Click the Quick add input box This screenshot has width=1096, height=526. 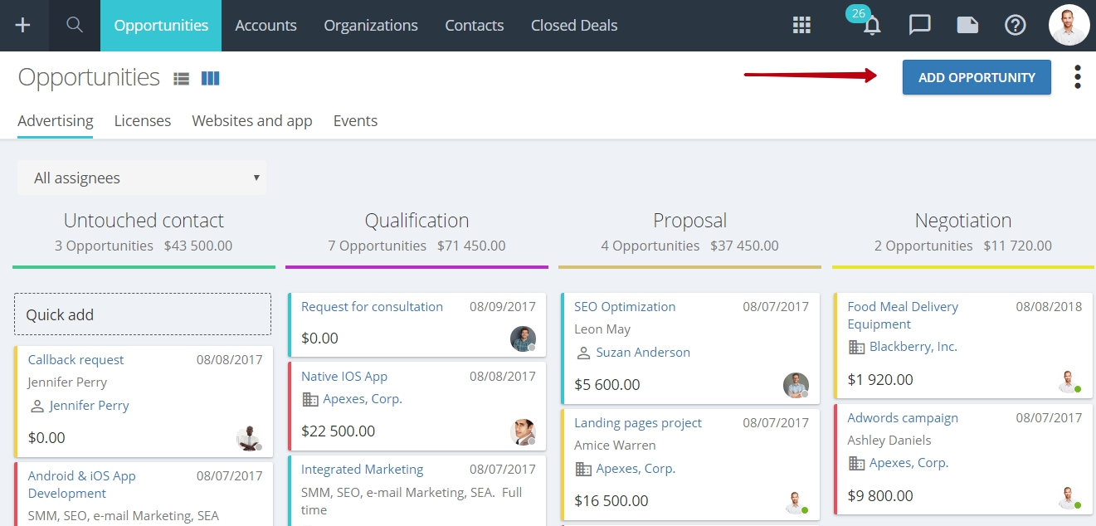(x=143, y=314)
